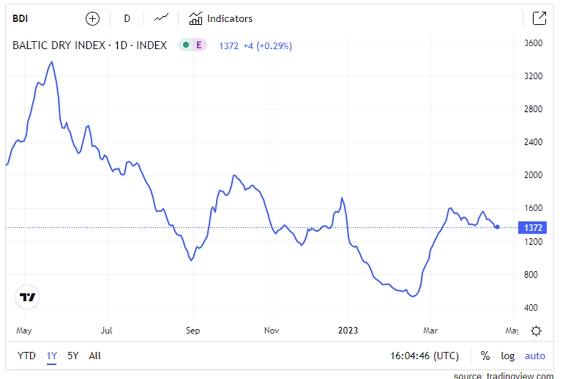Open chart settings gear icon
The image size is (568, 379).
[x=536, y=331]
